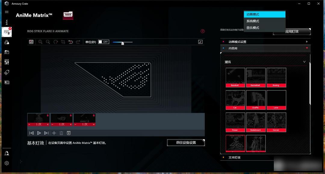The width and height of the screenshot is (325, 174).
Task: Add a new frame with the plus icon
Action: coord(54,133)
